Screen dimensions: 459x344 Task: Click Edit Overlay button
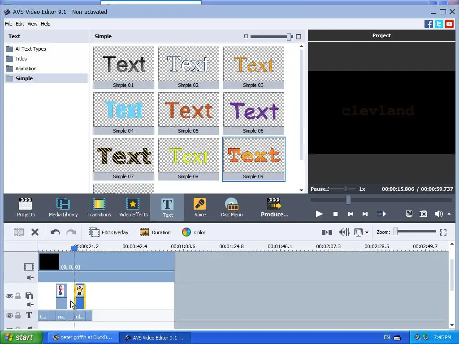point(108,232)
